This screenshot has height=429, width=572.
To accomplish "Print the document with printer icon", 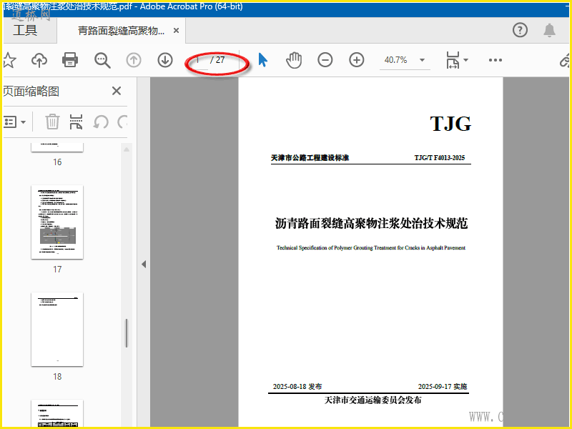I will 70,60.
